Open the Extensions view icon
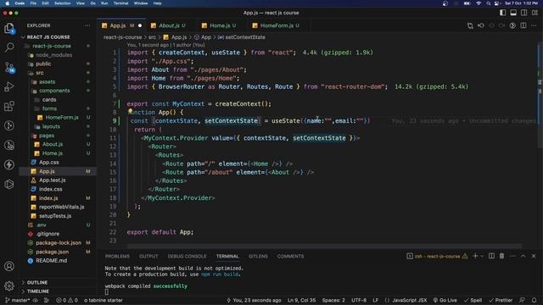The height and width of the screenshot is (305, 543). 9,106
